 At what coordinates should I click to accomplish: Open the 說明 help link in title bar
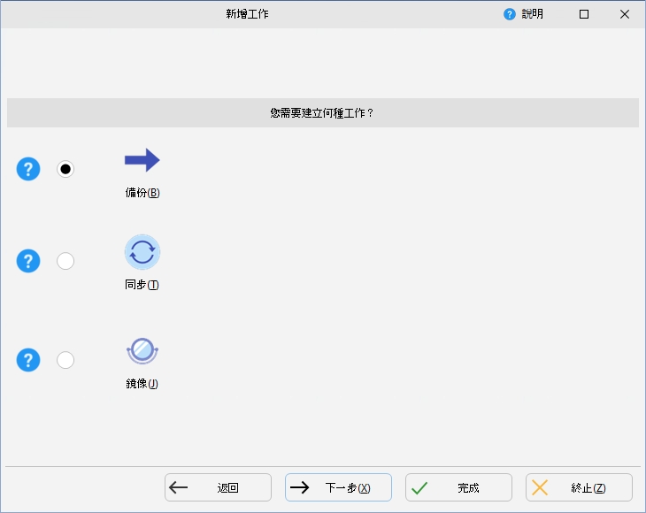532,14
